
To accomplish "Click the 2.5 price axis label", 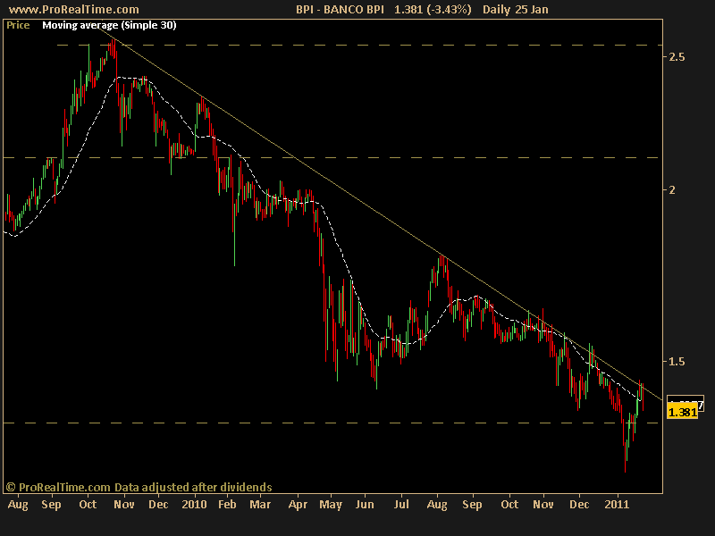I will tap(677, 56).
